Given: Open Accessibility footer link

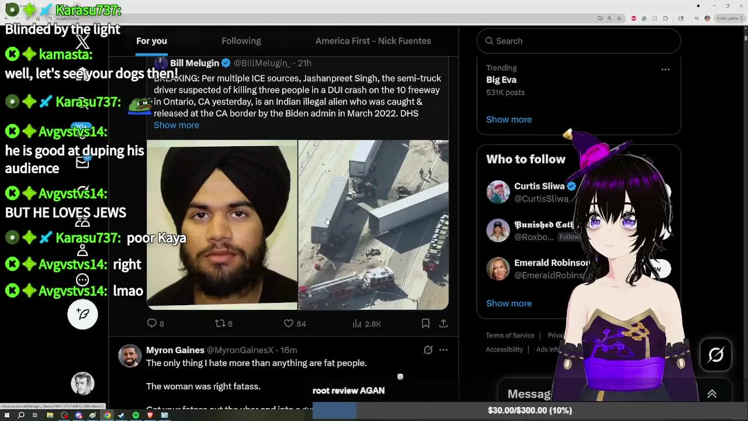Looking at the screenshot, I should click(504, 350).
